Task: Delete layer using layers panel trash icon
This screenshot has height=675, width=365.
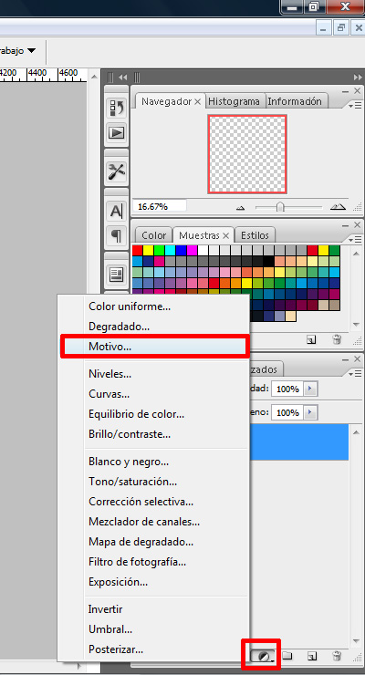Action: pyautogui.click(x=337, y=656)
